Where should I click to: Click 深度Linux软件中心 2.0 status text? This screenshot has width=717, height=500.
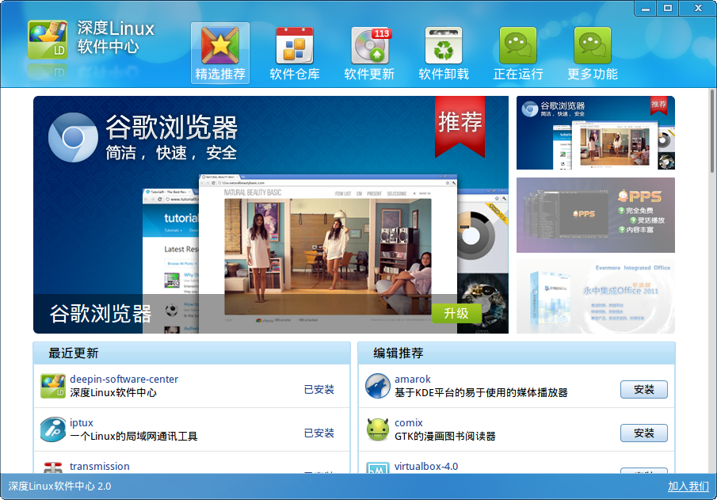pyautogui.click(x=59, y=487)
